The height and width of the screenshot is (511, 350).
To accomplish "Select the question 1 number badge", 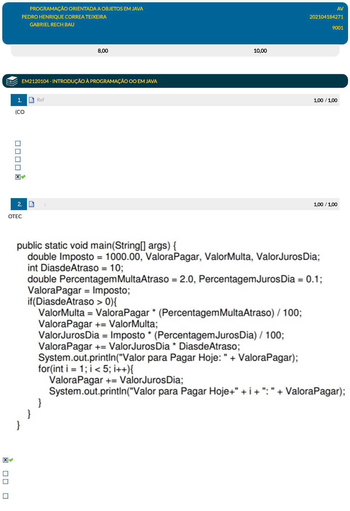I will (19, 100).
